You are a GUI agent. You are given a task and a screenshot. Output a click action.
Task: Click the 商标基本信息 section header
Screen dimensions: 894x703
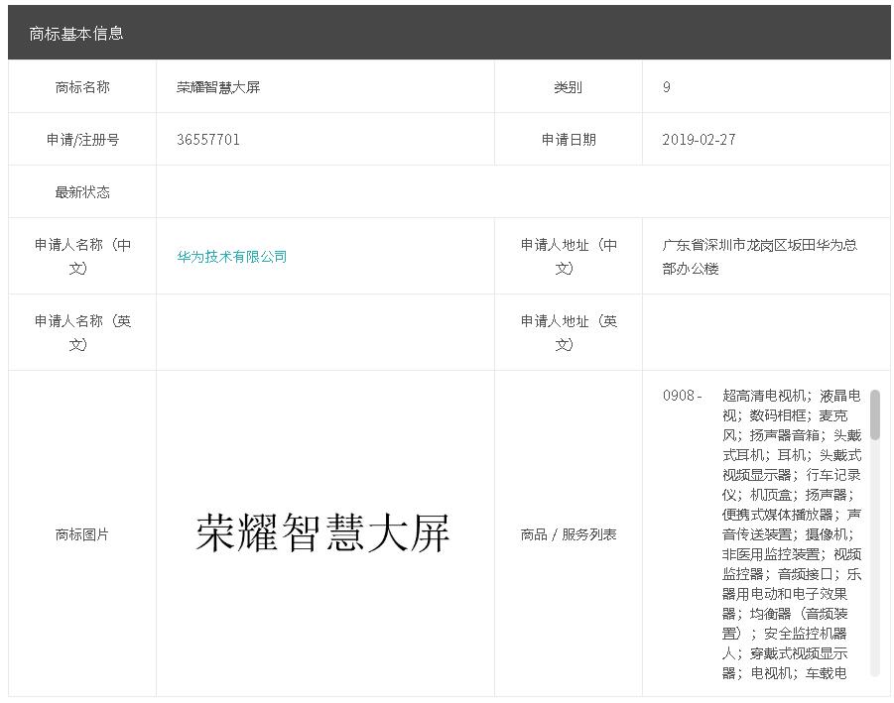pyautogui.click(x=76, y=34)
